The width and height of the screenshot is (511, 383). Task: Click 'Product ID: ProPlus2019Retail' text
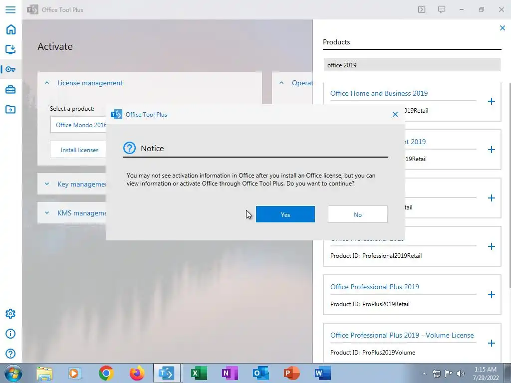(x=370, y=304)
